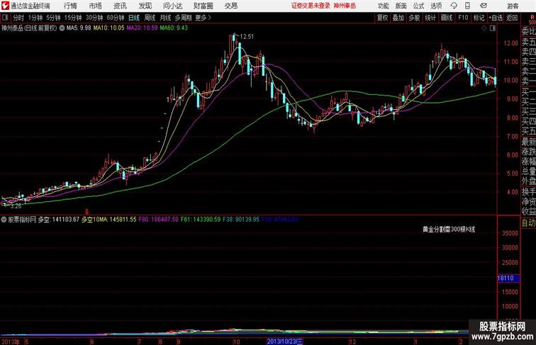Open the message envelope icon
Image resolution: width=536 pixels, height=345 pixels.
click(484, 6)
